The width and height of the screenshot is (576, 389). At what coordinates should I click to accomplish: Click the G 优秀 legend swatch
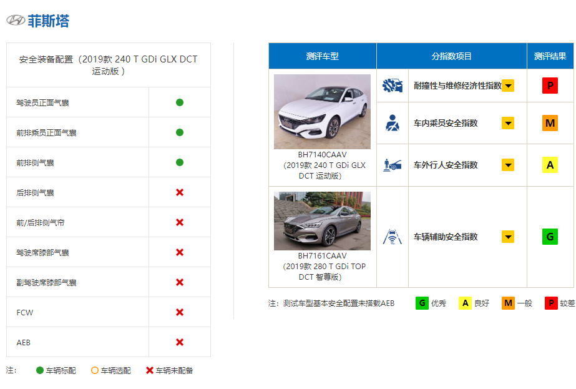pyautogui.click(x=422, y=303)
